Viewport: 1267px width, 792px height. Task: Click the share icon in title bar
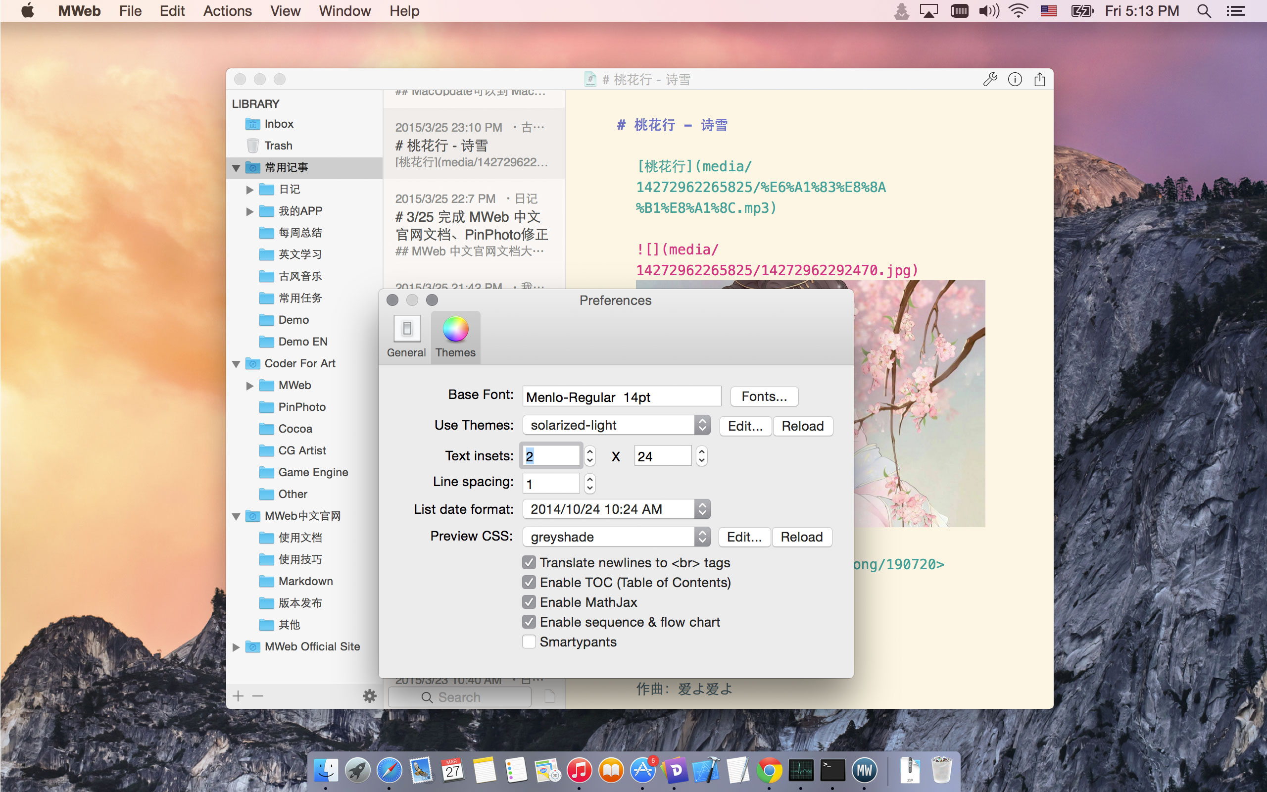point(1039,79)
